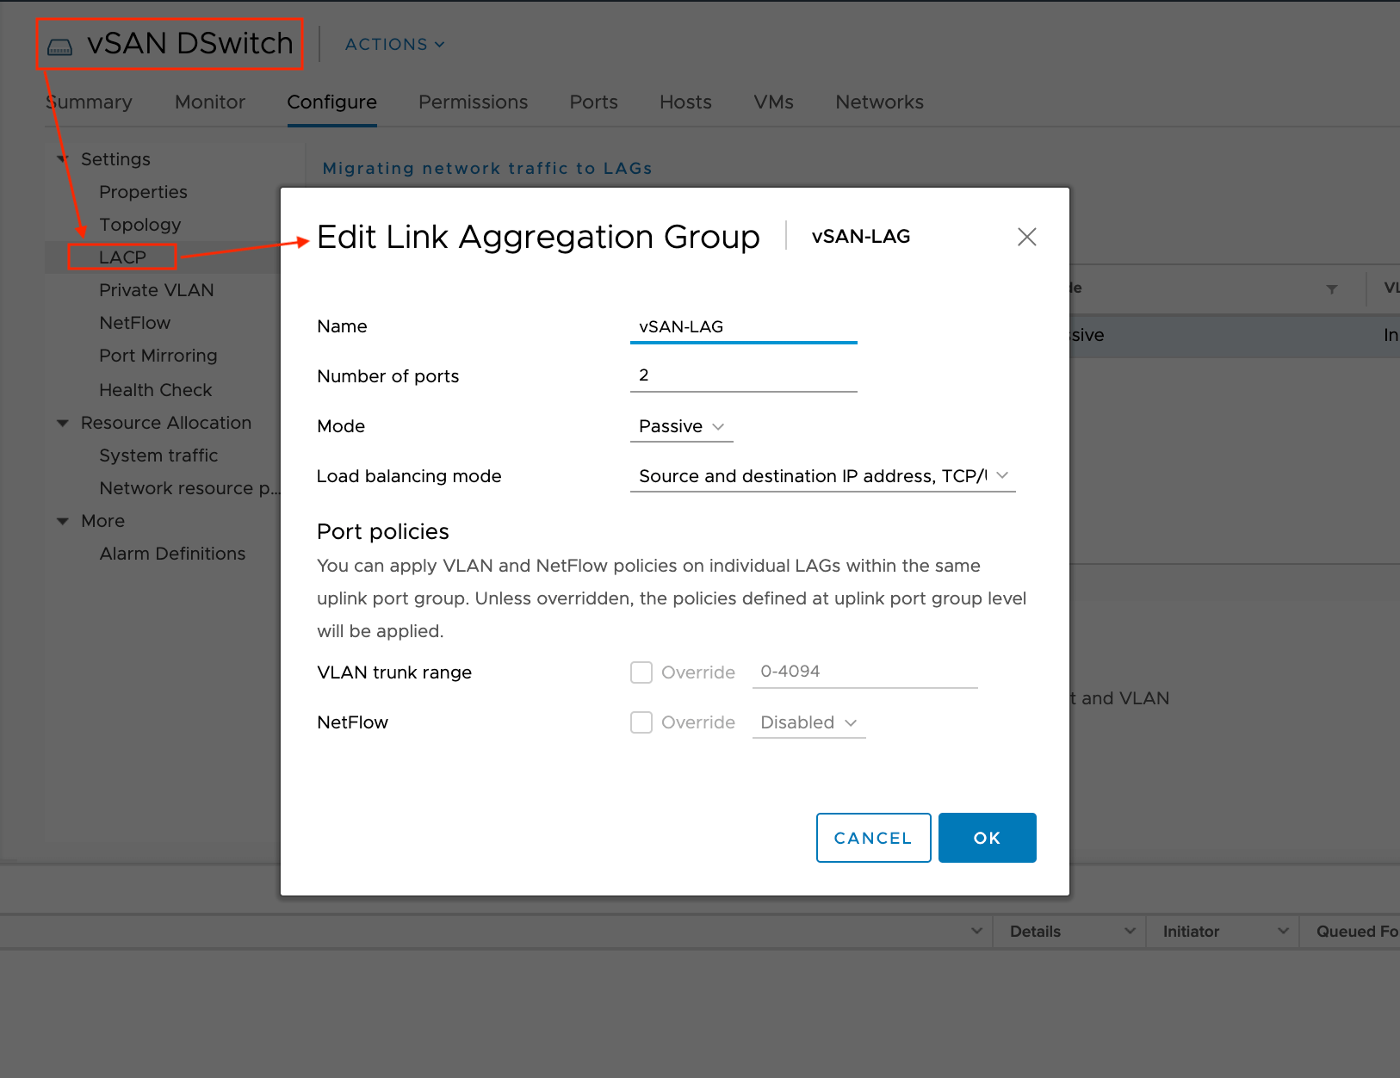1400x1078 pixels.
Task: Select LACP in the settings sidebar
Action: (x=122, y=257)
